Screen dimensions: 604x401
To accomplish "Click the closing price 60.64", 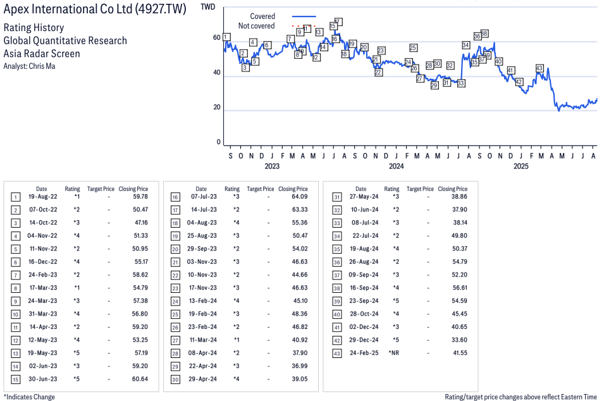I will (x=140, y=379).
